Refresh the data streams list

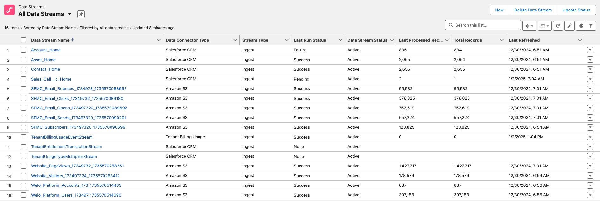[x=558, y=26]
